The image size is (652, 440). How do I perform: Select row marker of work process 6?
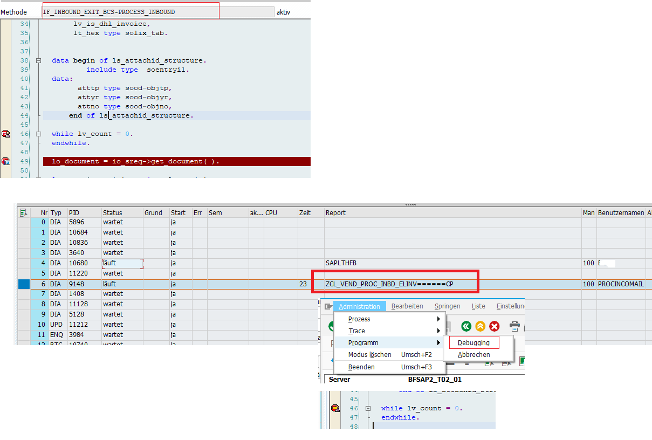[24, 284]
